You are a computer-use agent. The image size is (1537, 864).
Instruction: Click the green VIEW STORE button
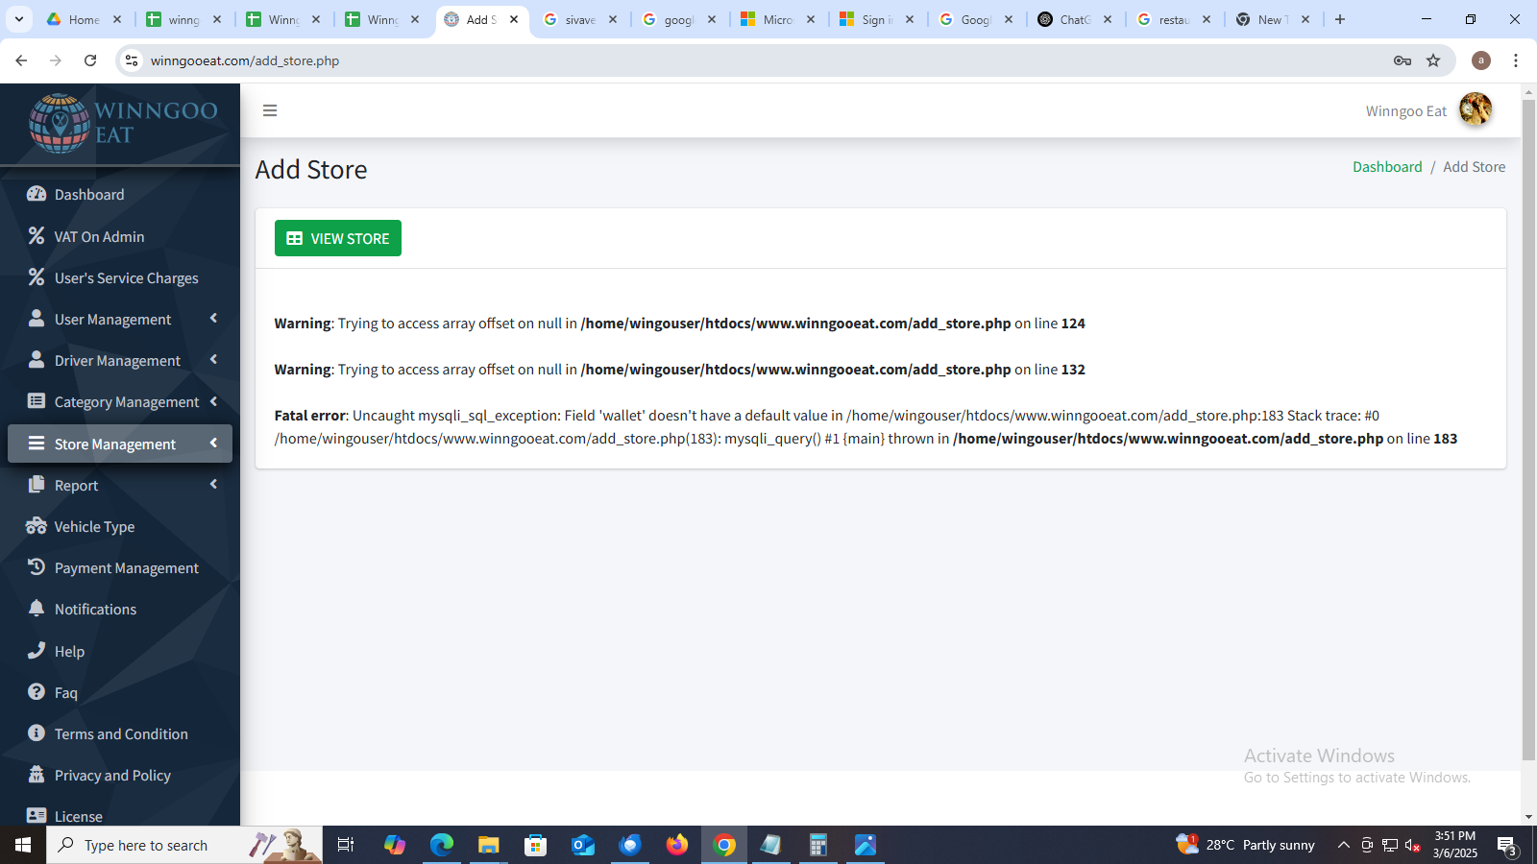[338, 238]
